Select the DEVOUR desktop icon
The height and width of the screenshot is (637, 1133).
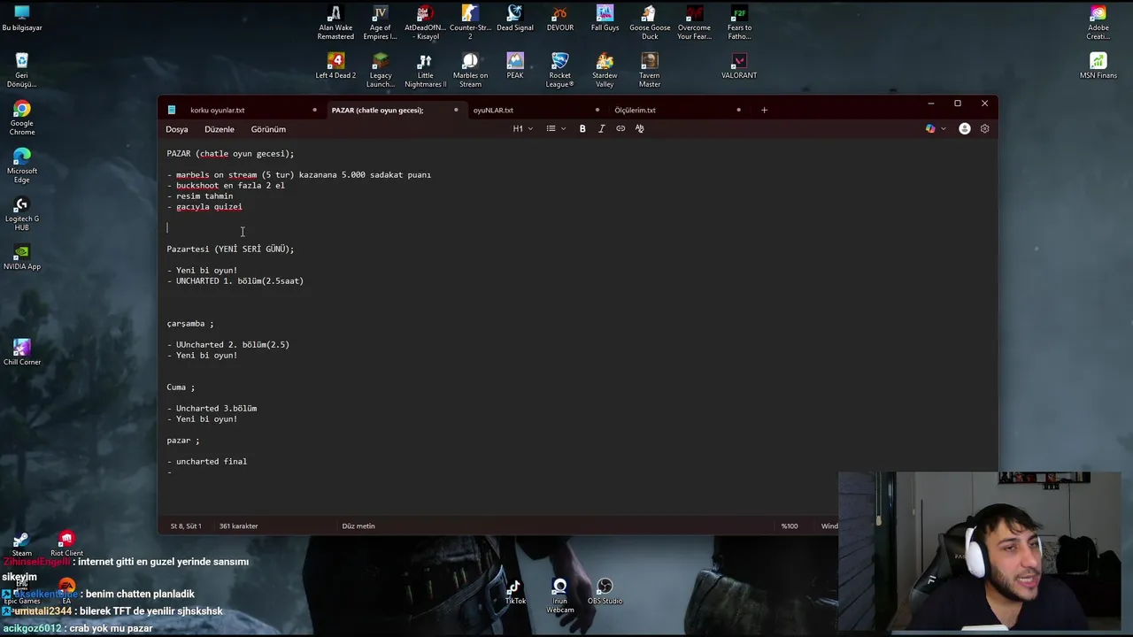(x=560, y=19)
